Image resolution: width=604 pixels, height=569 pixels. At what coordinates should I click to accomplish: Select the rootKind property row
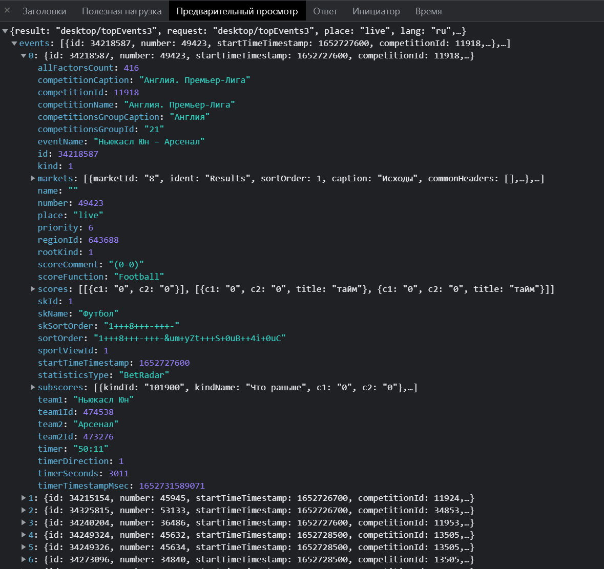[x=65, y=252]
